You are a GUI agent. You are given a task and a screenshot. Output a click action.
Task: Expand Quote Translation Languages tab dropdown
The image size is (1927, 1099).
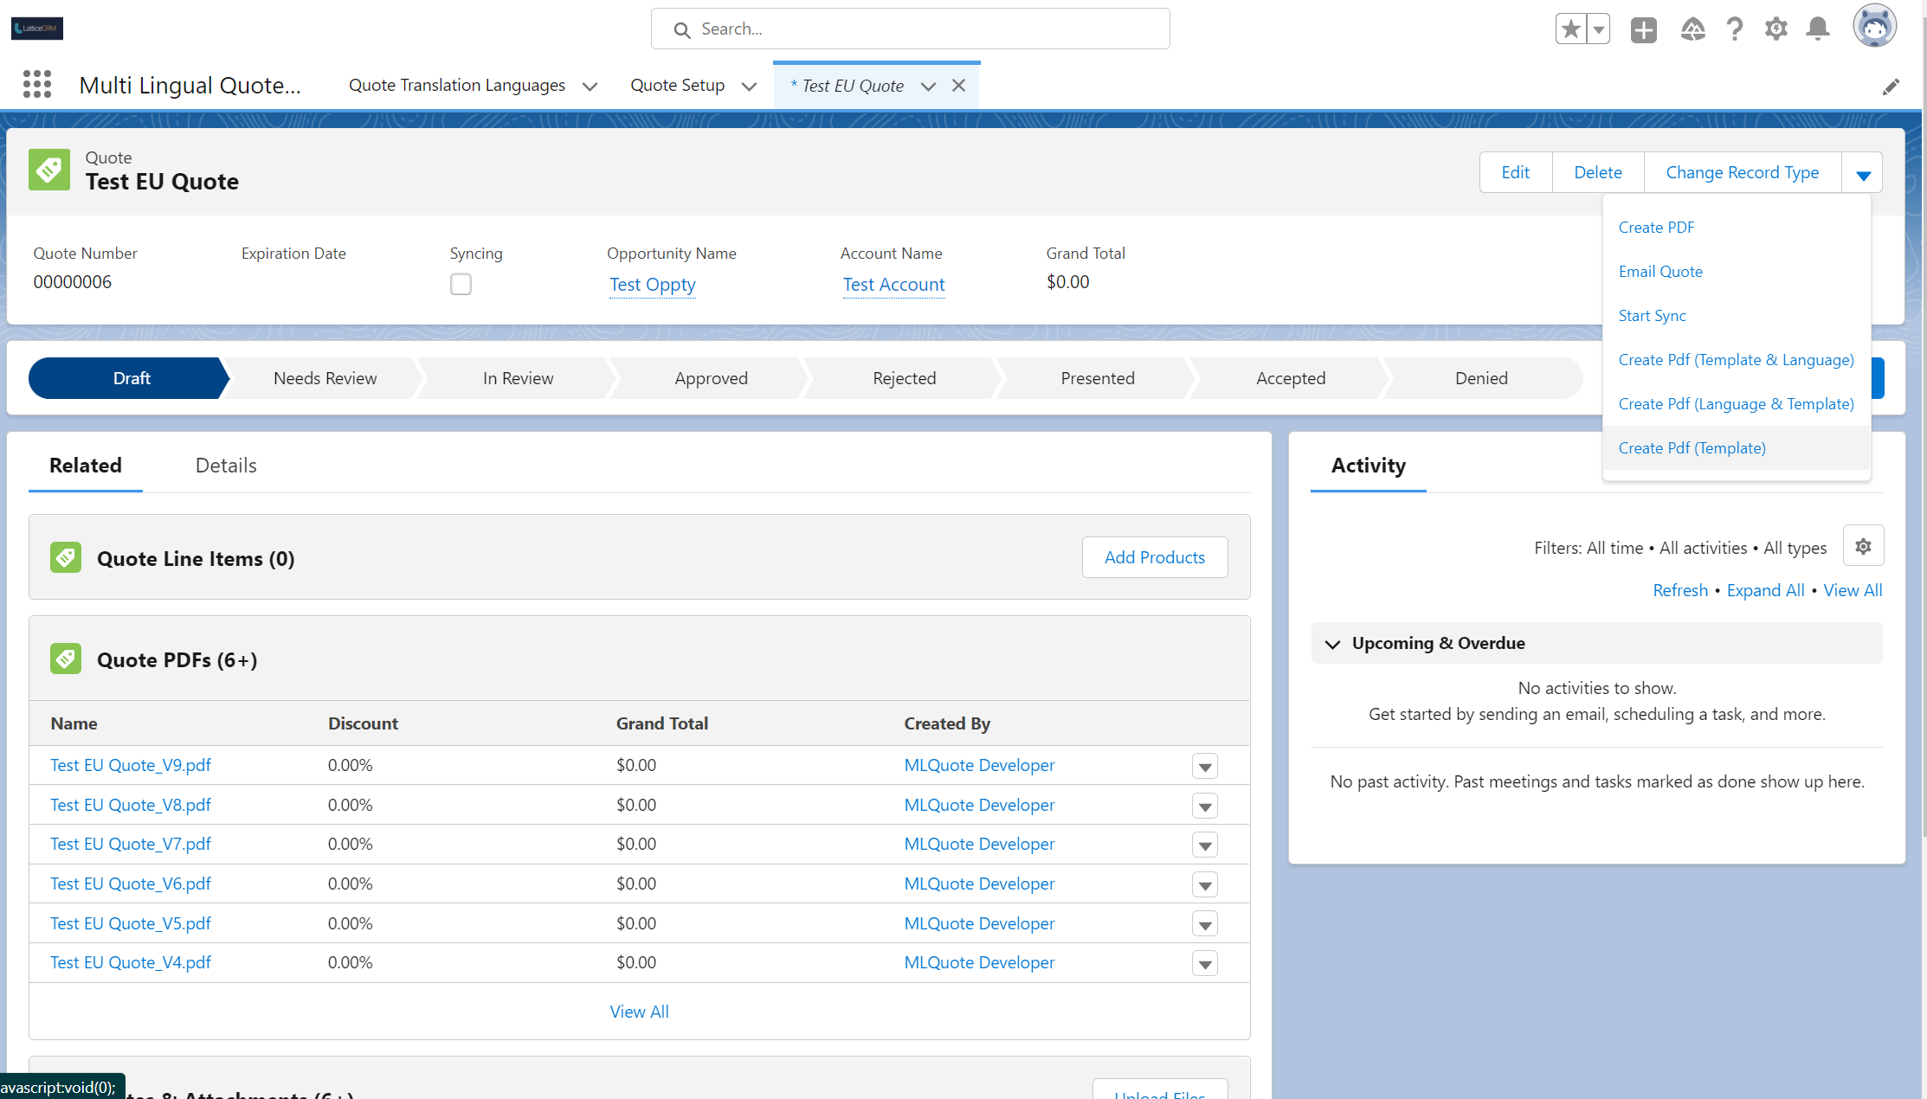pos(590,86)
